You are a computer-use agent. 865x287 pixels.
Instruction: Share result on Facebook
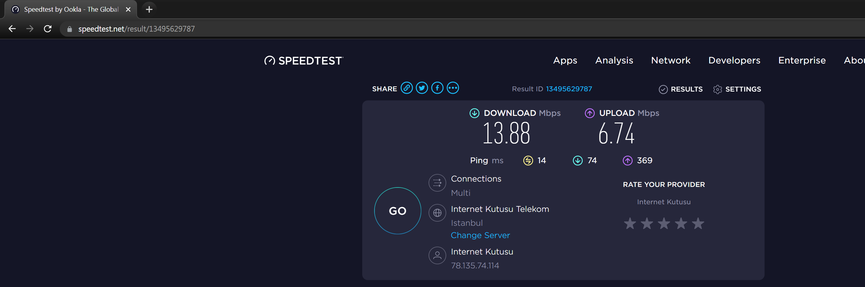click(437, 88)
